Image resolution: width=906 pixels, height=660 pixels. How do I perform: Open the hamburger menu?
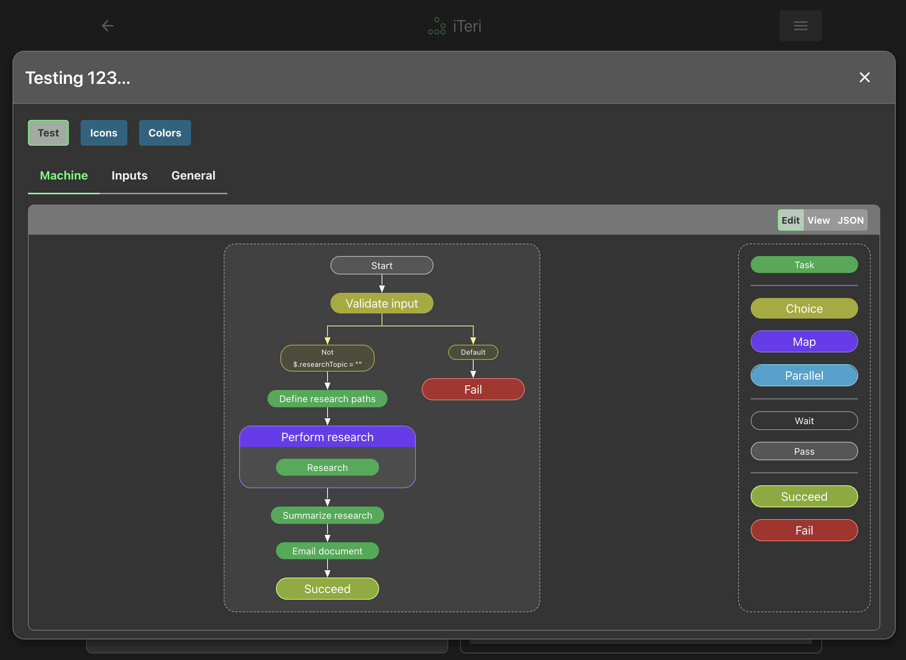[800, 26]
